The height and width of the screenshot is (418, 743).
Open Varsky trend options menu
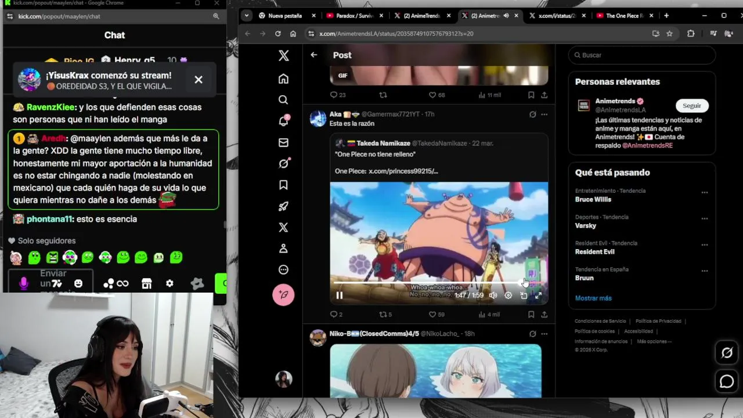[704, 219]
